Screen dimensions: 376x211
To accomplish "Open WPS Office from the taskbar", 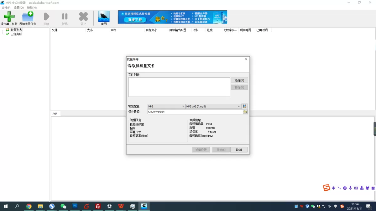I will (x=121, y=206).
